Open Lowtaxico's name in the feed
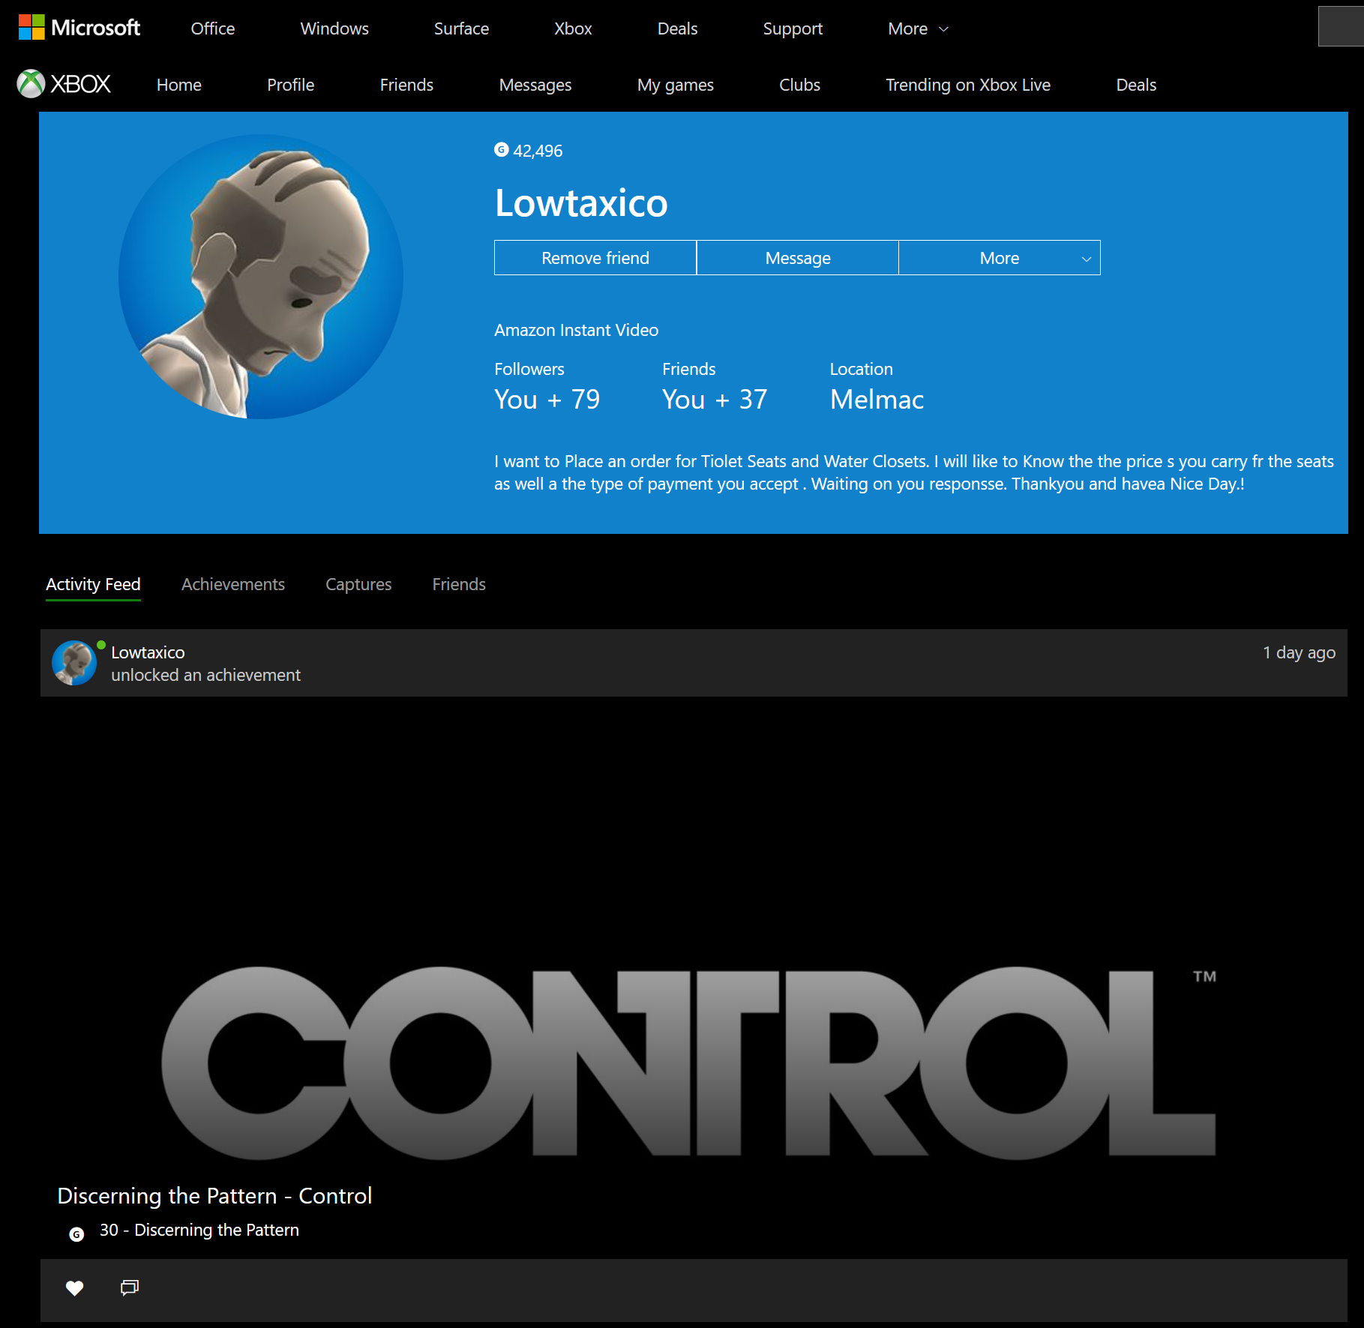The height and width of the screenshot is (1328, 1364). 148,652
